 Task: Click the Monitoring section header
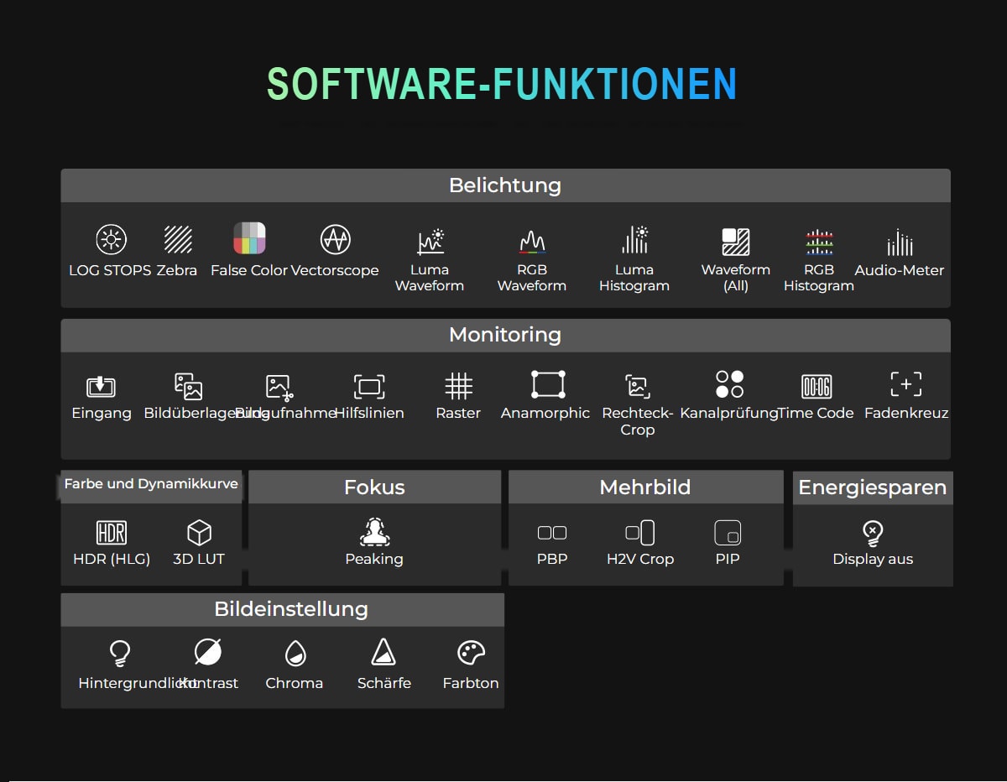coord(505,335)
